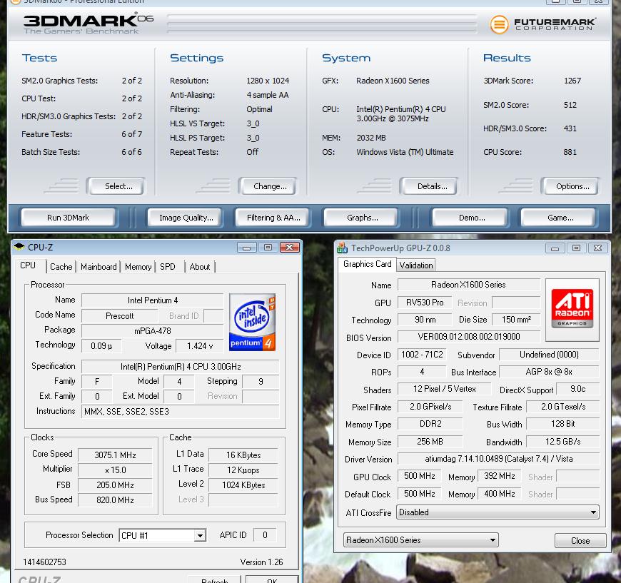Click the 3DMark Score value 1267

coord(572,81)
